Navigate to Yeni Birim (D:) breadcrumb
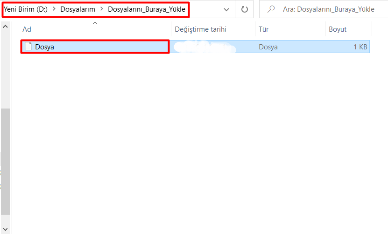This screenshot has width=388, height=238. point(25,9)
